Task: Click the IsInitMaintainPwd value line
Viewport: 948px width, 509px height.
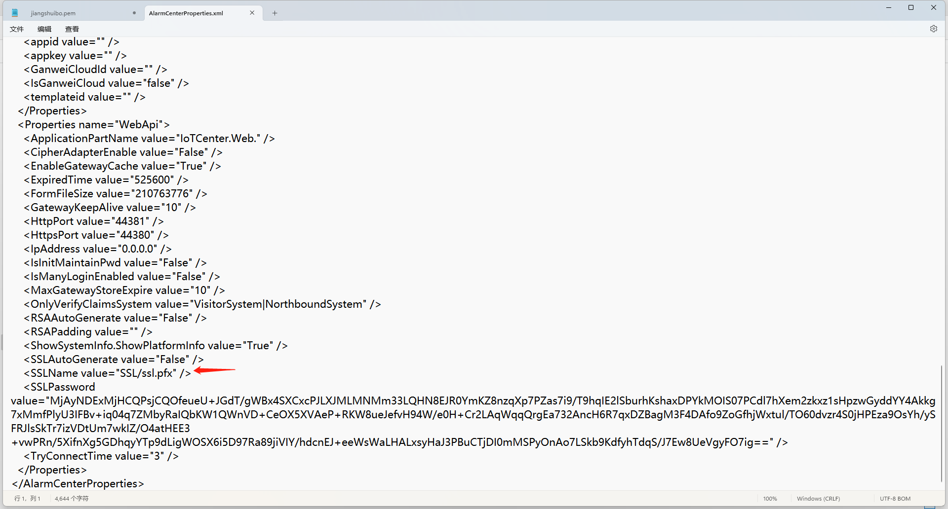Action: [x=115, y=263]
